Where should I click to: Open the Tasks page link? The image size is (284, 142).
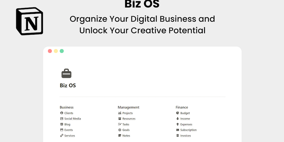tap(126, 125)
